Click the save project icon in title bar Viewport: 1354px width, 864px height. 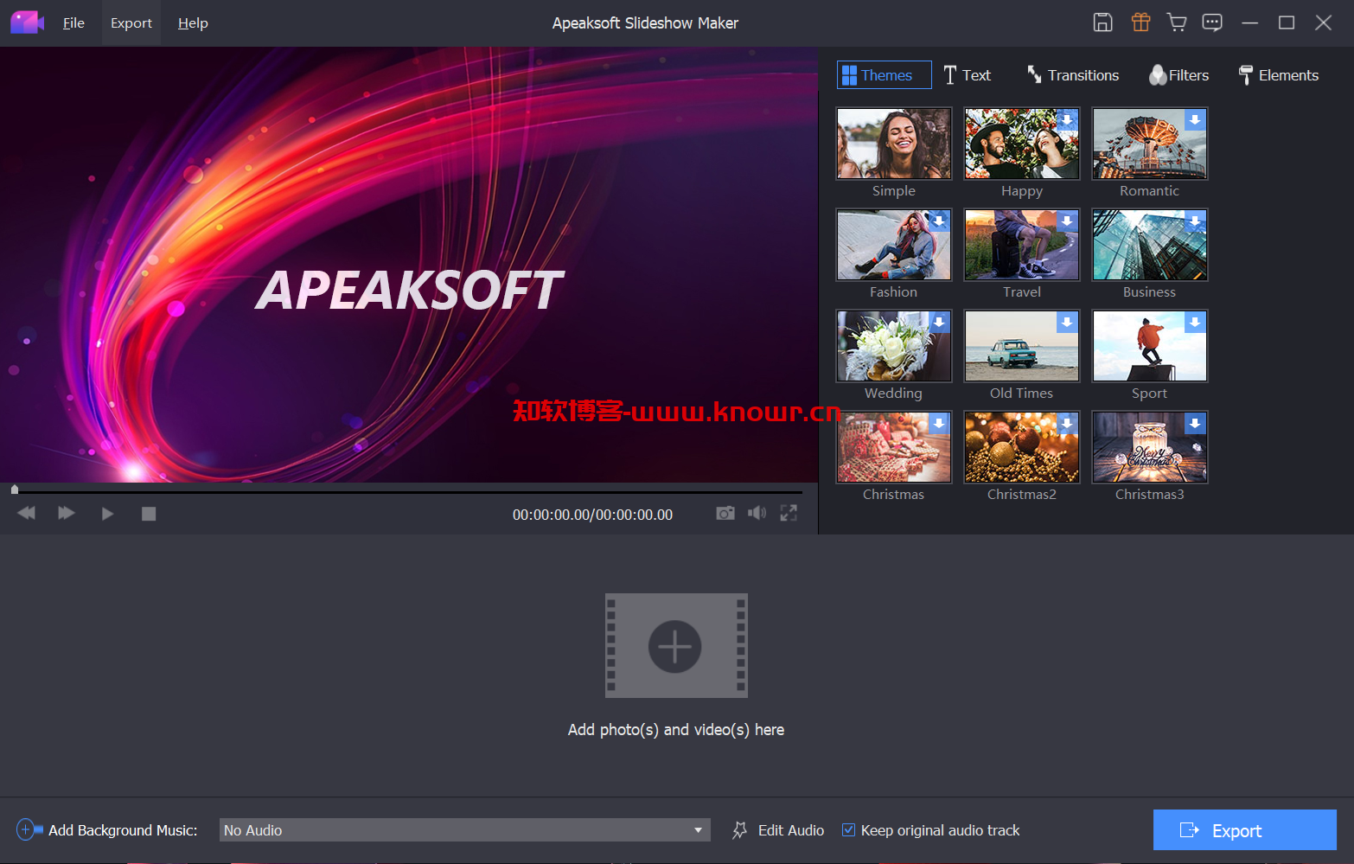pyautogui.click(x=1102, y=22)
